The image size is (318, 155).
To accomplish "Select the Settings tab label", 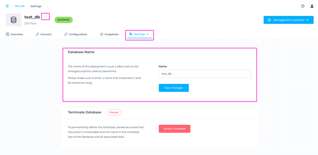I will [139, 34].
